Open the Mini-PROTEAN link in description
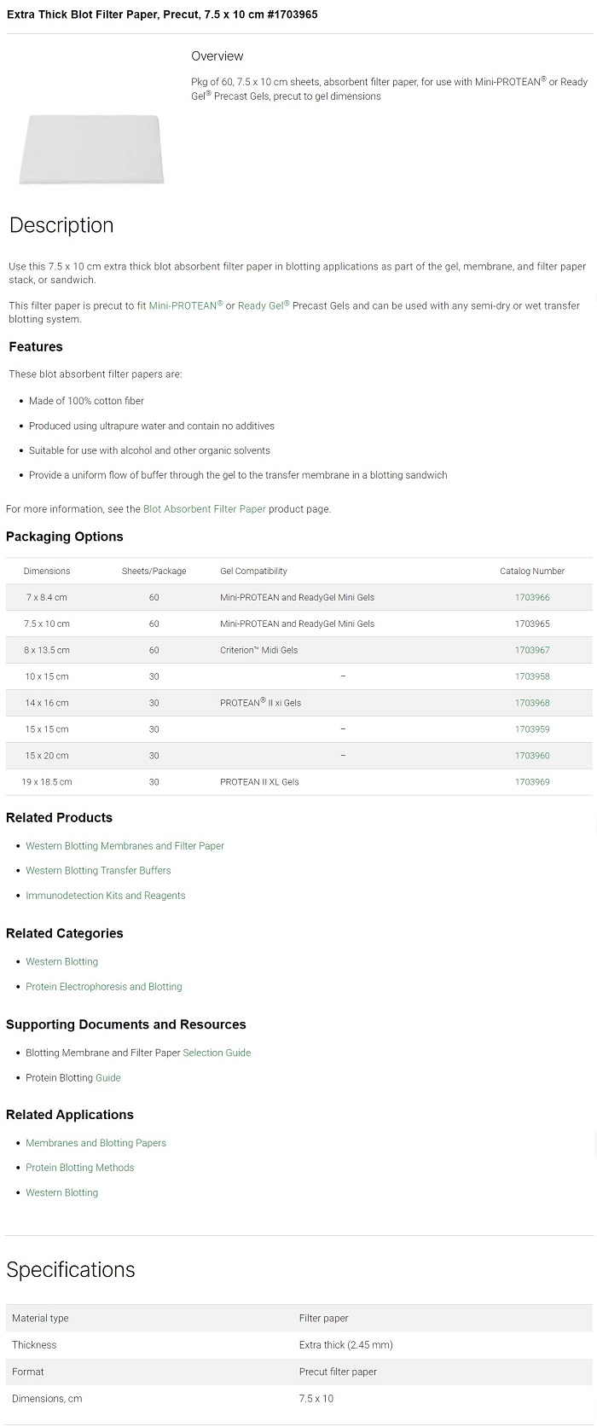Screen dimensions: 597x1427 pos(183,305)
